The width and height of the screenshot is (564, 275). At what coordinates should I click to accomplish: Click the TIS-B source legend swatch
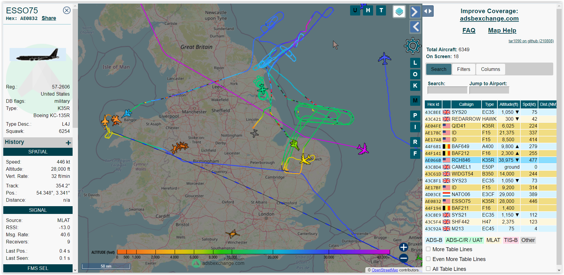click(511, 240)
